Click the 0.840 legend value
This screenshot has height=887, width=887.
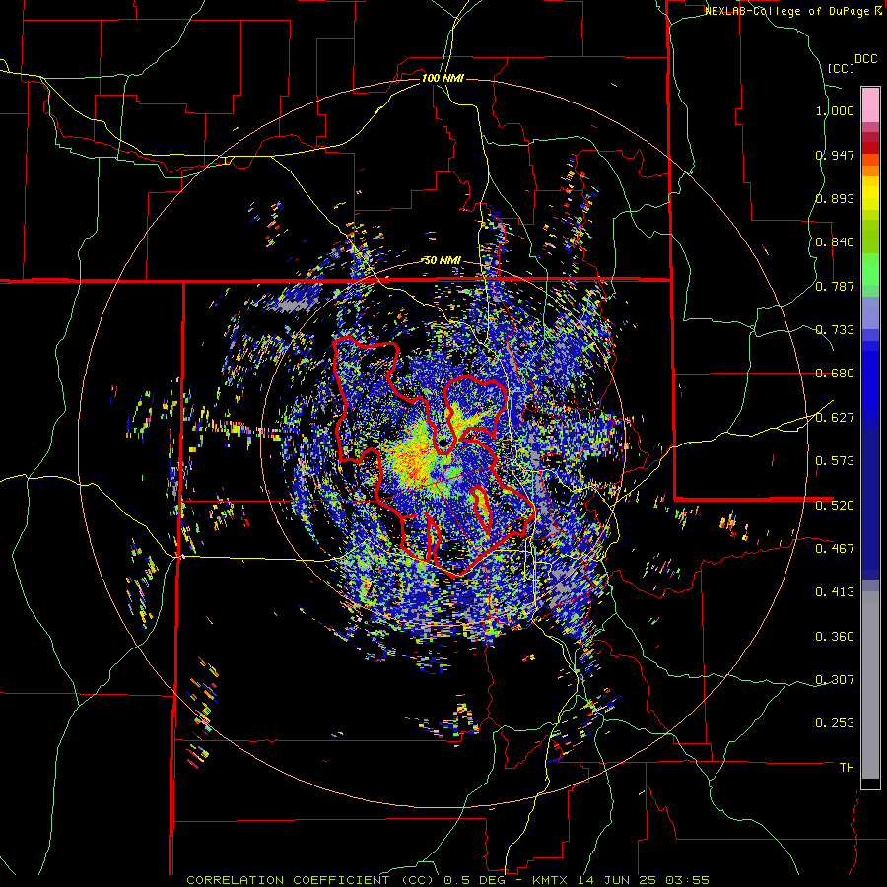click(835, 242)
